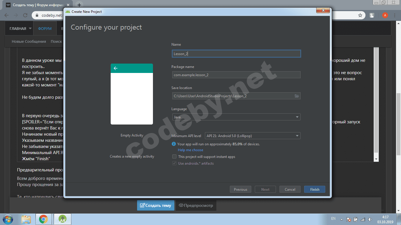Enable 'This project will support instant apps'
Screen dimensions: 401x225
[x=174, y=157]
